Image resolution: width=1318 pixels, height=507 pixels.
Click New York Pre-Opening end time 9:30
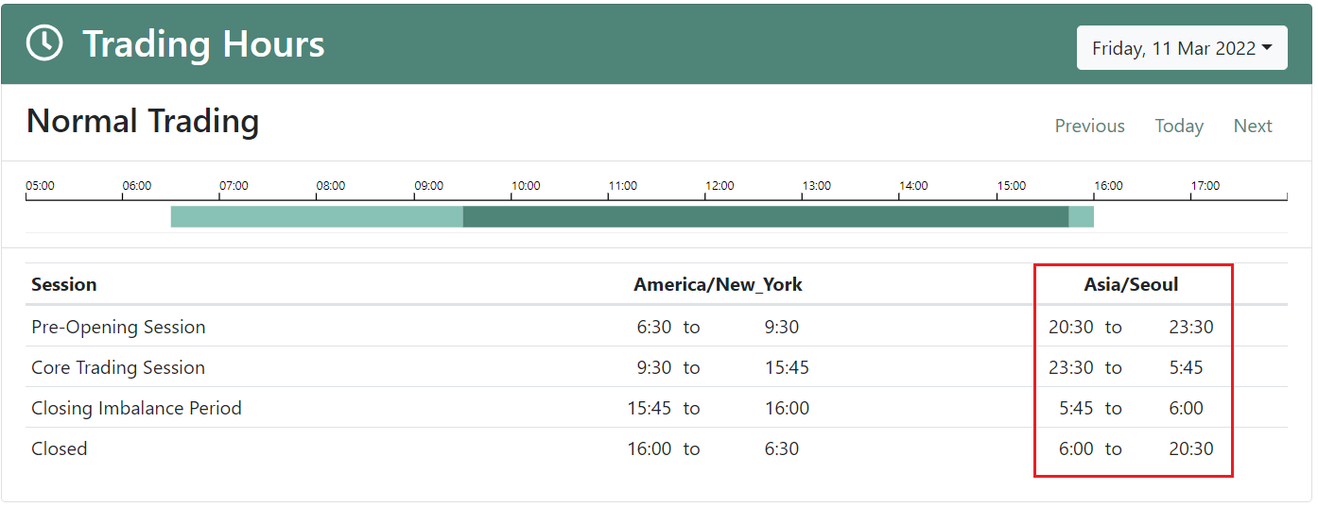782,328
